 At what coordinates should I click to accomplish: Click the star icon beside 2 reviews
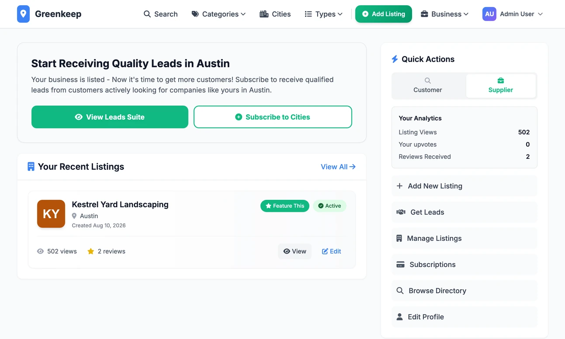click(x=91, y=251)
